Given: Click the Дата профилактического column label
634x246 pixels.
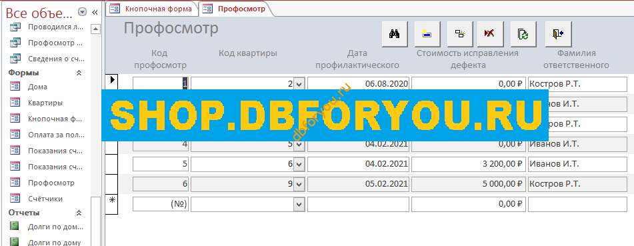Looking at the screenshot, I should click(x=357, y=59).
